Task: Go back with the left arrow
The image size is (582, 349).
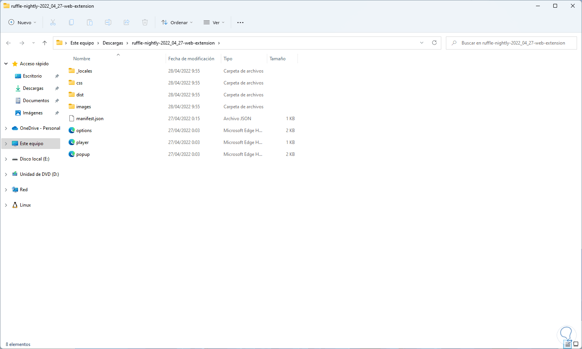Action: point(8,43)
